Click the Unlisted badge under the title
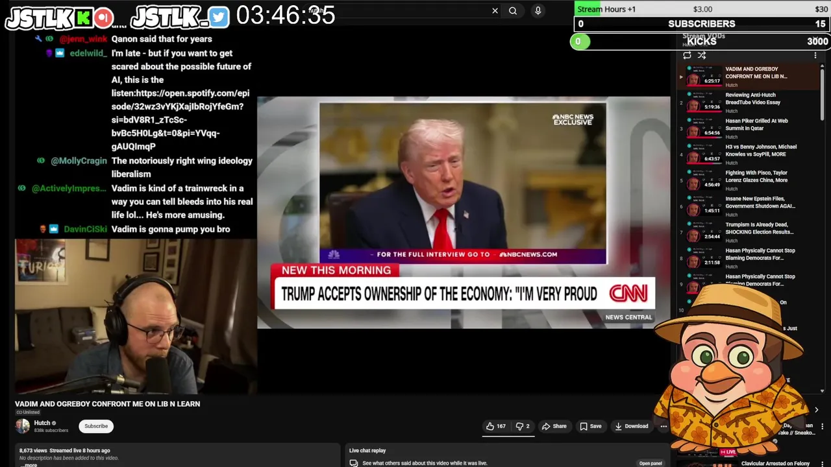This screenshot has height=467, width=831. pyautogui.click(x=28, y=413)
